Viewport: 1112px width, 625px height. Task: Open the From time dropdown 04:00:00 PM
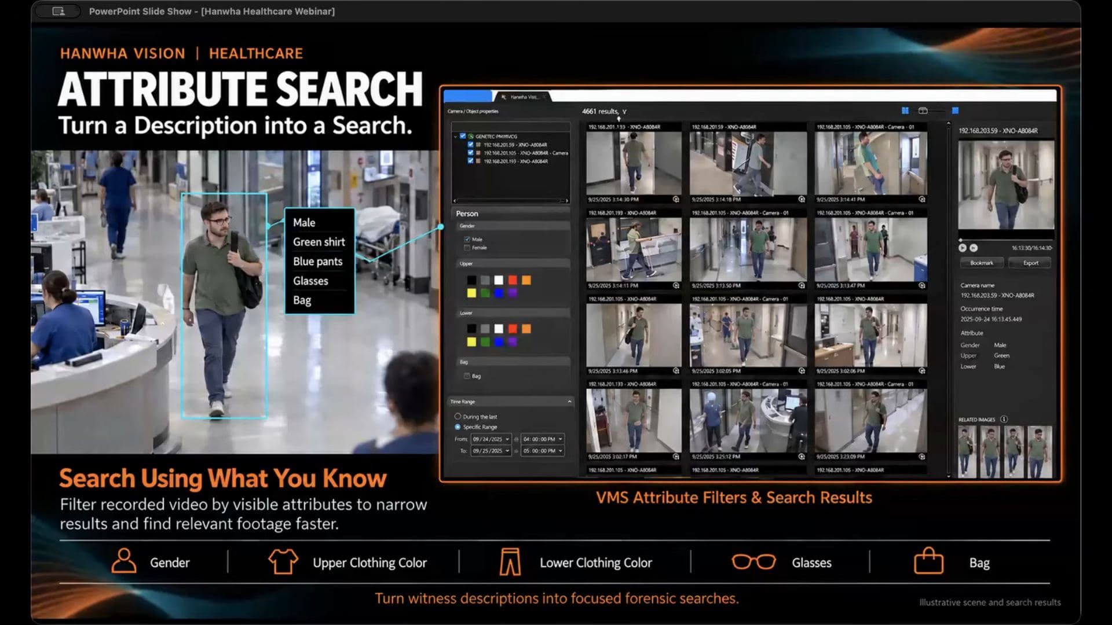pyautogui.click(x=543, y=439)
